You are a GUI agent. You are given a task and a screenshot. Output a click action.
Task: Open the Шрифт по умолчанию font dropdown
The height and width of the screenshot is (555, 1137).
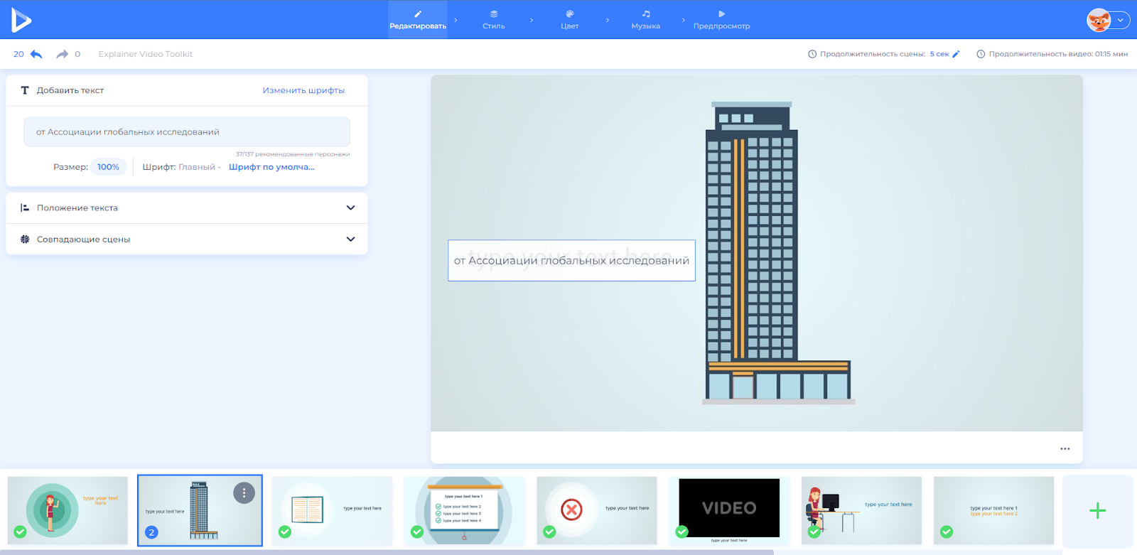tap(271, 167)
